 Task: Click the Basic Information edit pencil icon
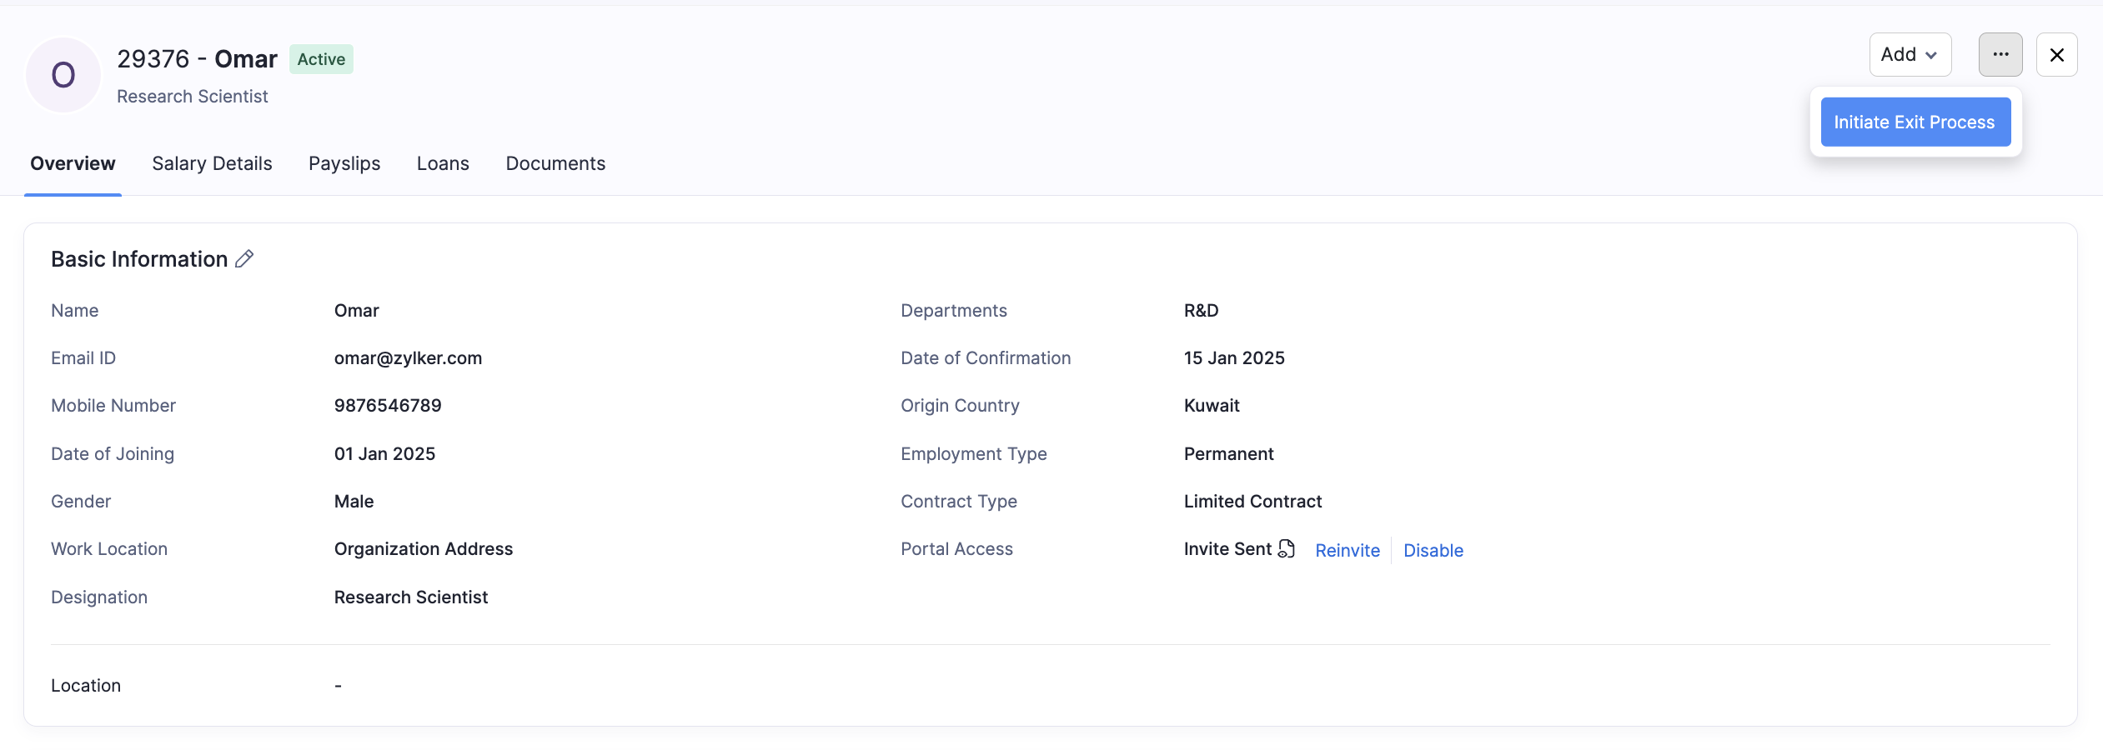point(244,259)
